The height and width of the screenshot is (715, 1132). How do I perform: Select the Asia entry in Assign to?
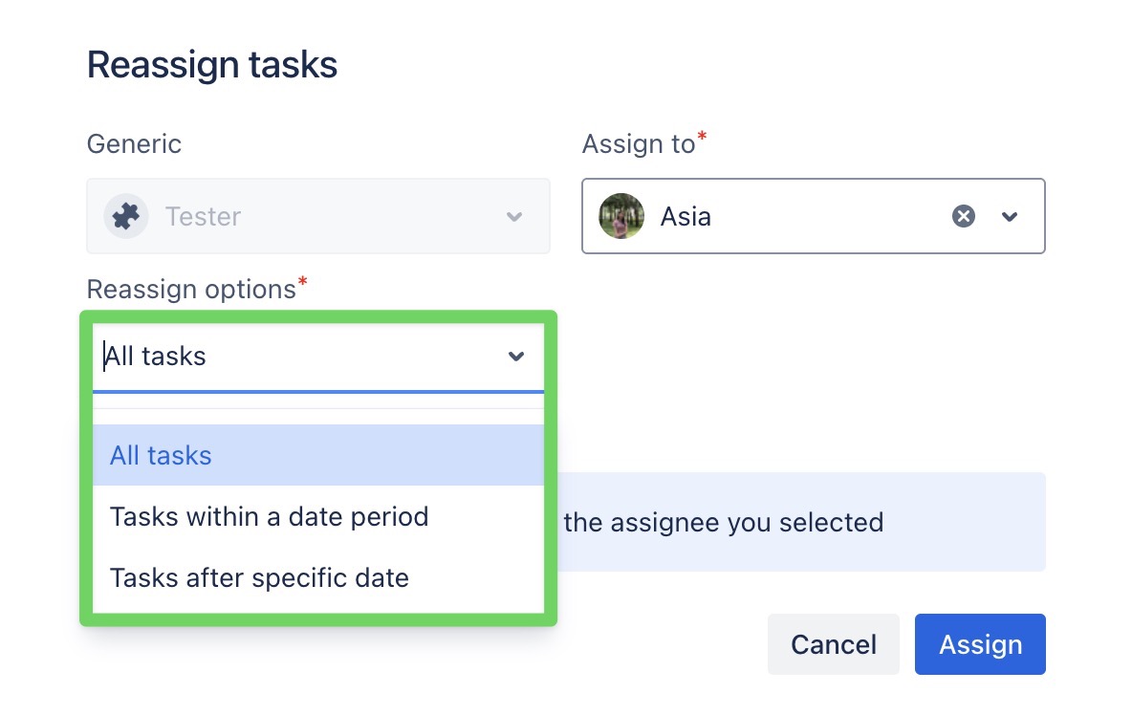pos(685,216)
